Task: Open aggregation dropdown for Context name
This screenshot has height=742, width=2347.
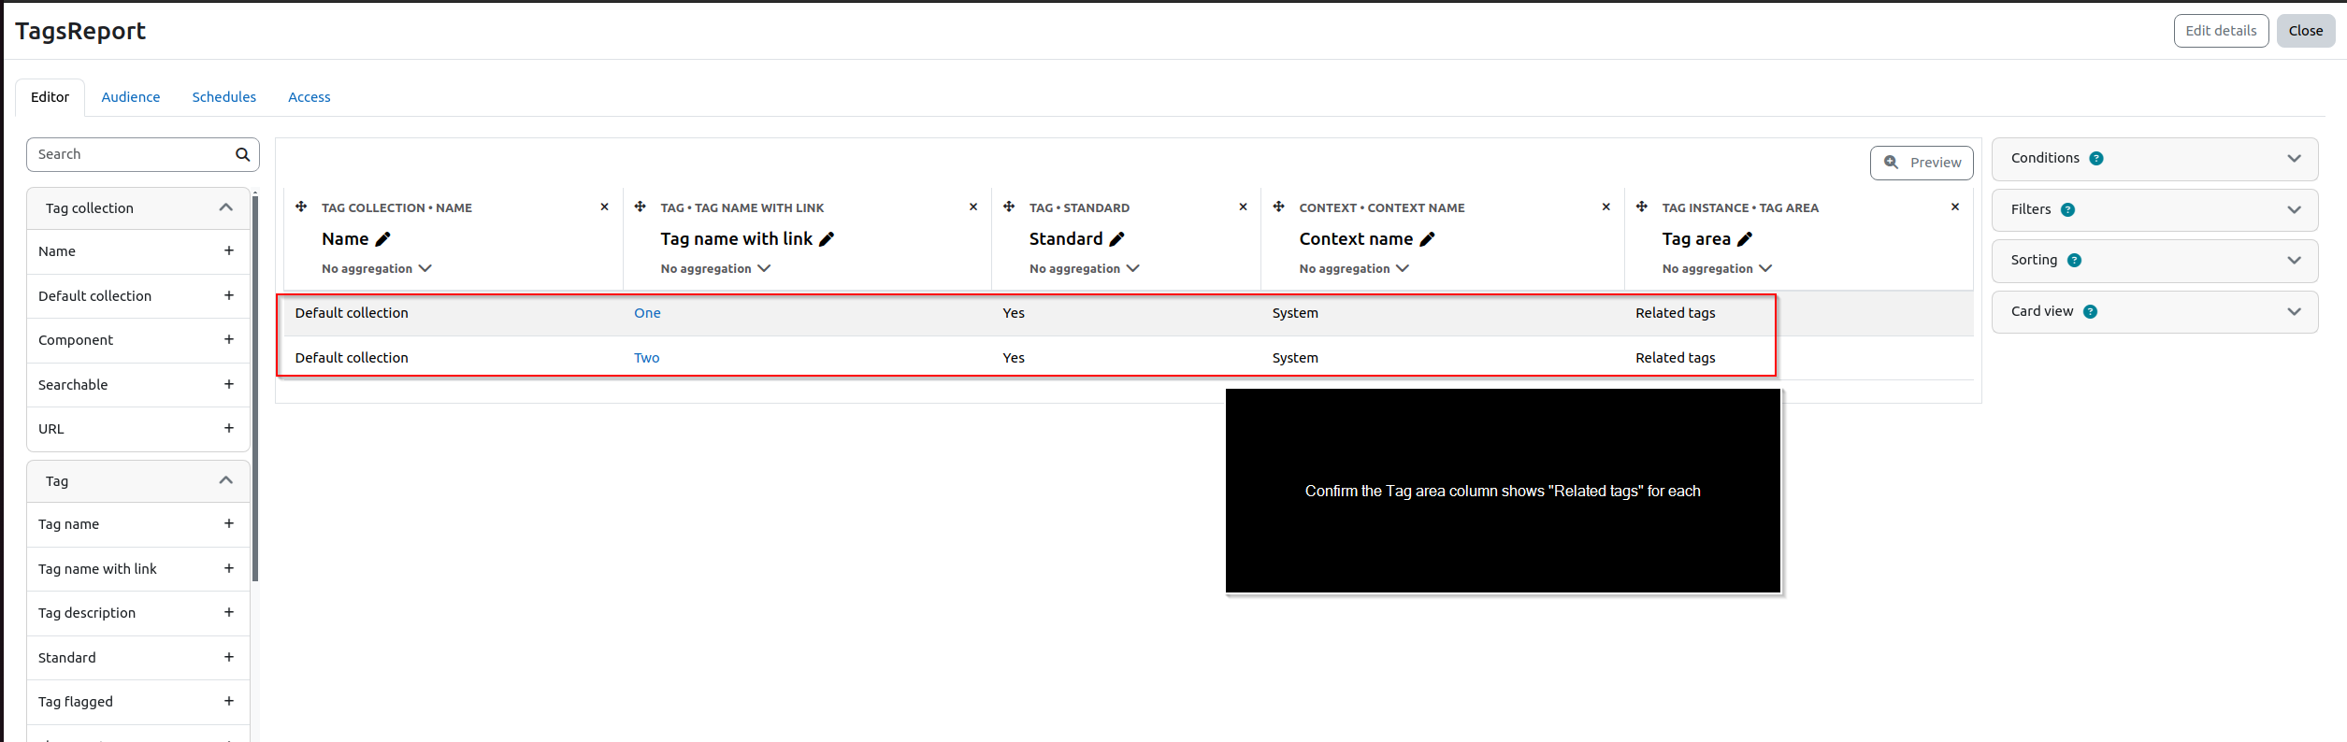Action: [1354, 268]
